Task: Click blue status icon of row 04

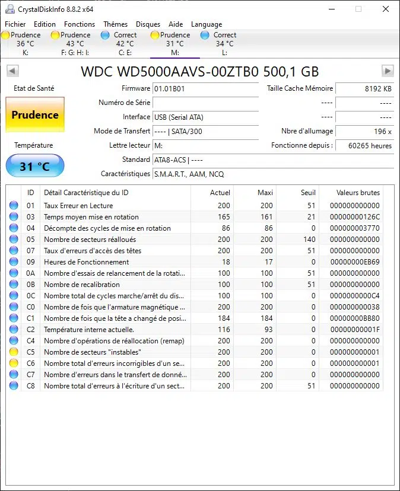Action: 14,228
